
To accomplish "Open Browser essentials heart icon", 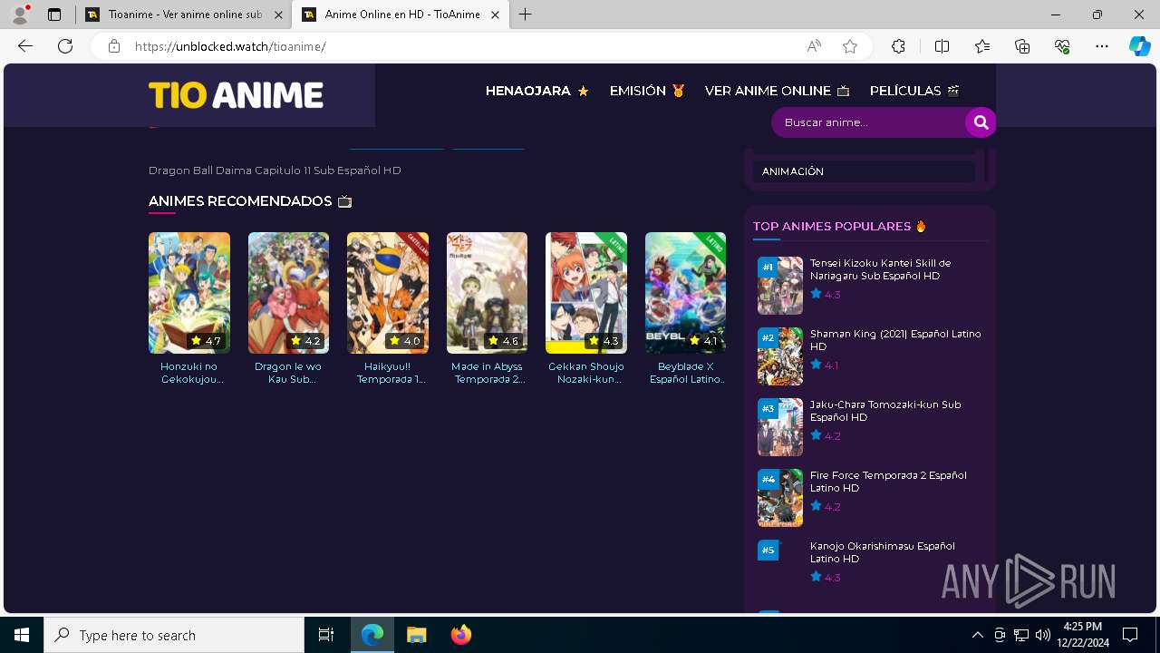I will (x=1062, y=46).
